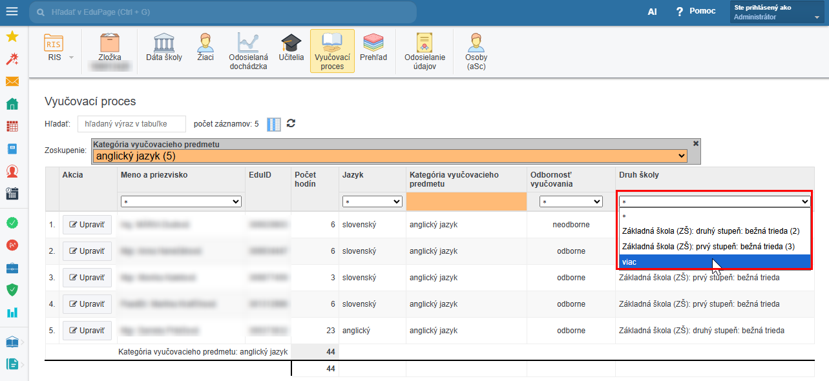Open Prehľad stacked layers icon

coord(373,48)
